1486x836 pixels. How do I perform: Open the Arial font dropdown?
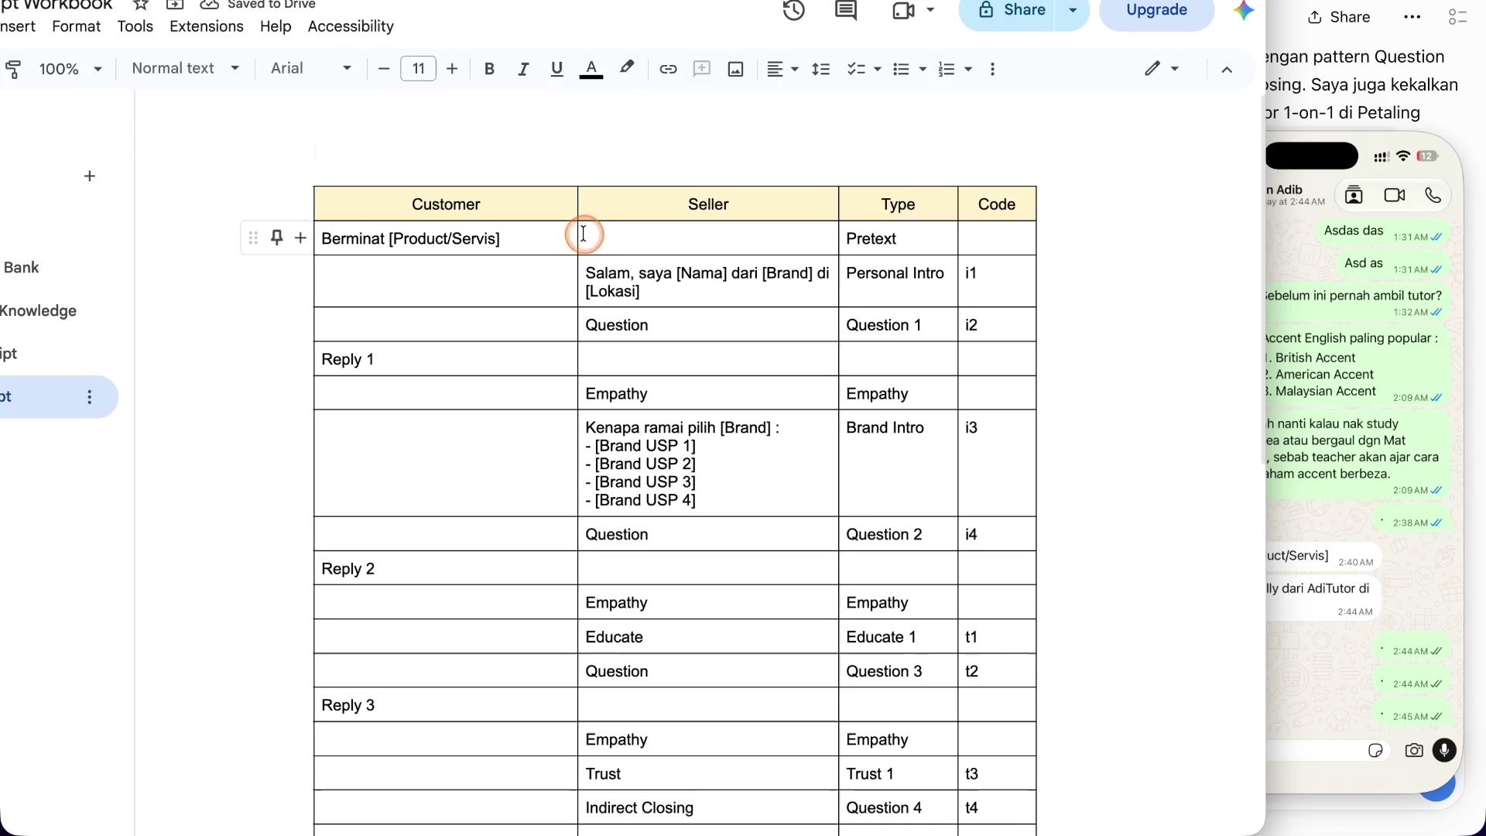[311, 68]
